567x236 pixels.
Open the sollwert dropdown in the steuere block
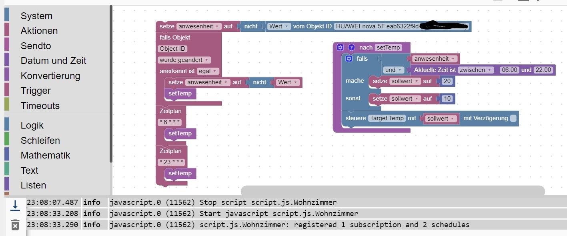tap(441, 119)
